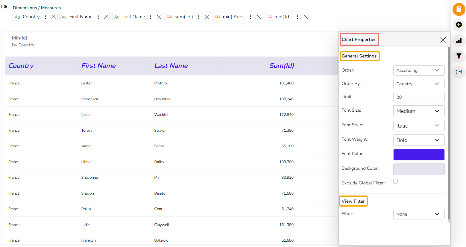466x247 pixels.
Task: Open the regex (.*) icon in sidebar
Action: pyautogui.click(x=459, y=72)
